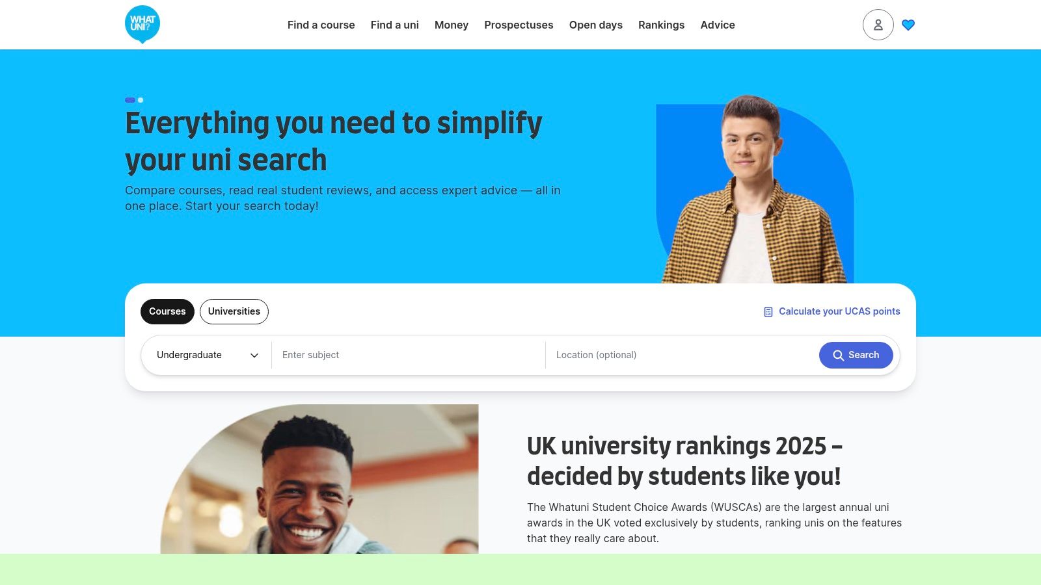Open favourites with the blue heart icon
Screen dimensions: 1041x585
(908, 25)
